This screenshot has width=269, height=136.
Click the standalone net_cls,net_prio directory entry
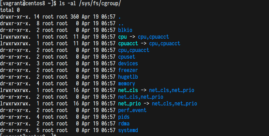tap(141, 97)
